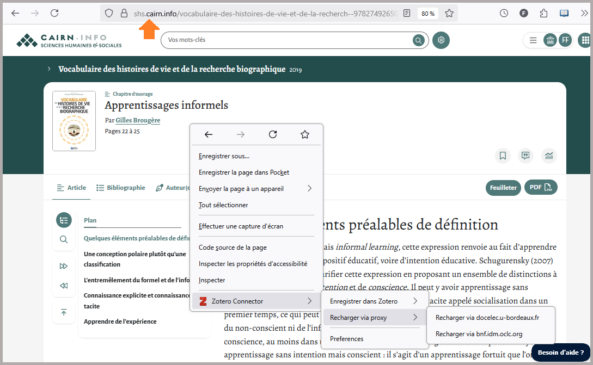
Task: Submit search with magnifier button
Action: pyautogui.click(x=418, y=40)
